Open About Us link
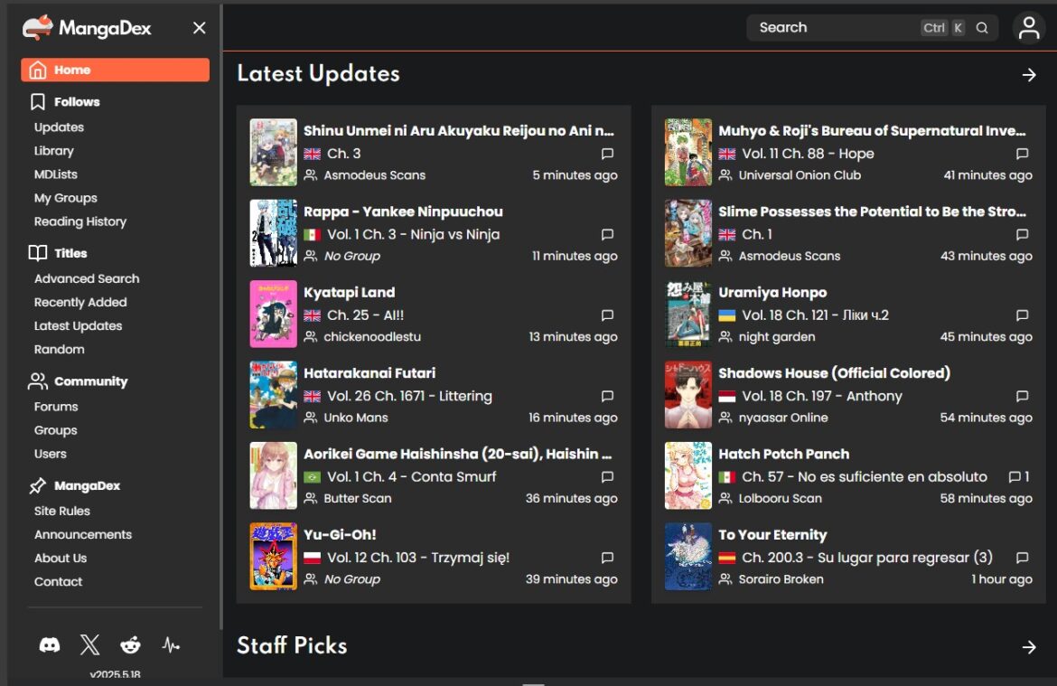Screen dimensions: 1057x686 (x=61, y=559)
